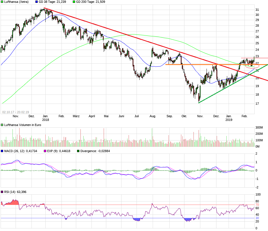Click the bottom of the green uptrend line at late-October low

pos(199,103)
